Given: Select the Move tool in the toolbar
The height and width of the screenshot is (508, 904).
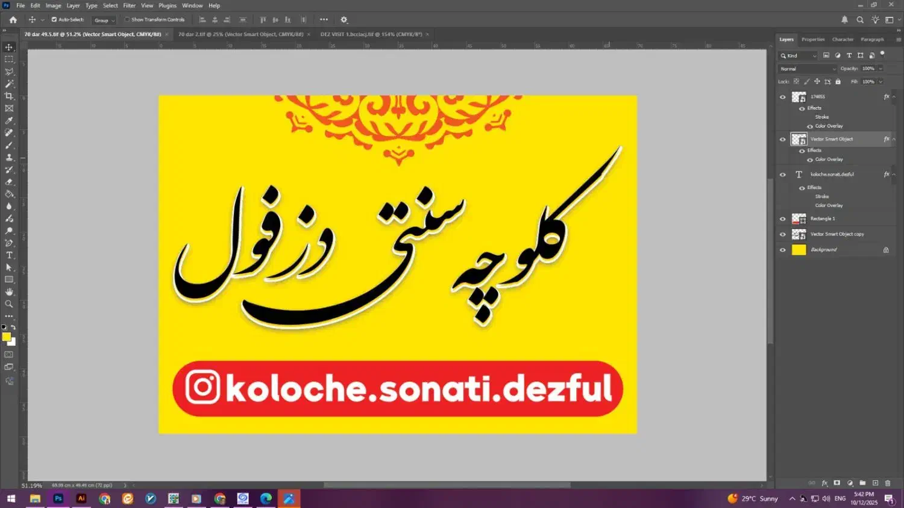Looking at the screenshot, I should [9, 47].
